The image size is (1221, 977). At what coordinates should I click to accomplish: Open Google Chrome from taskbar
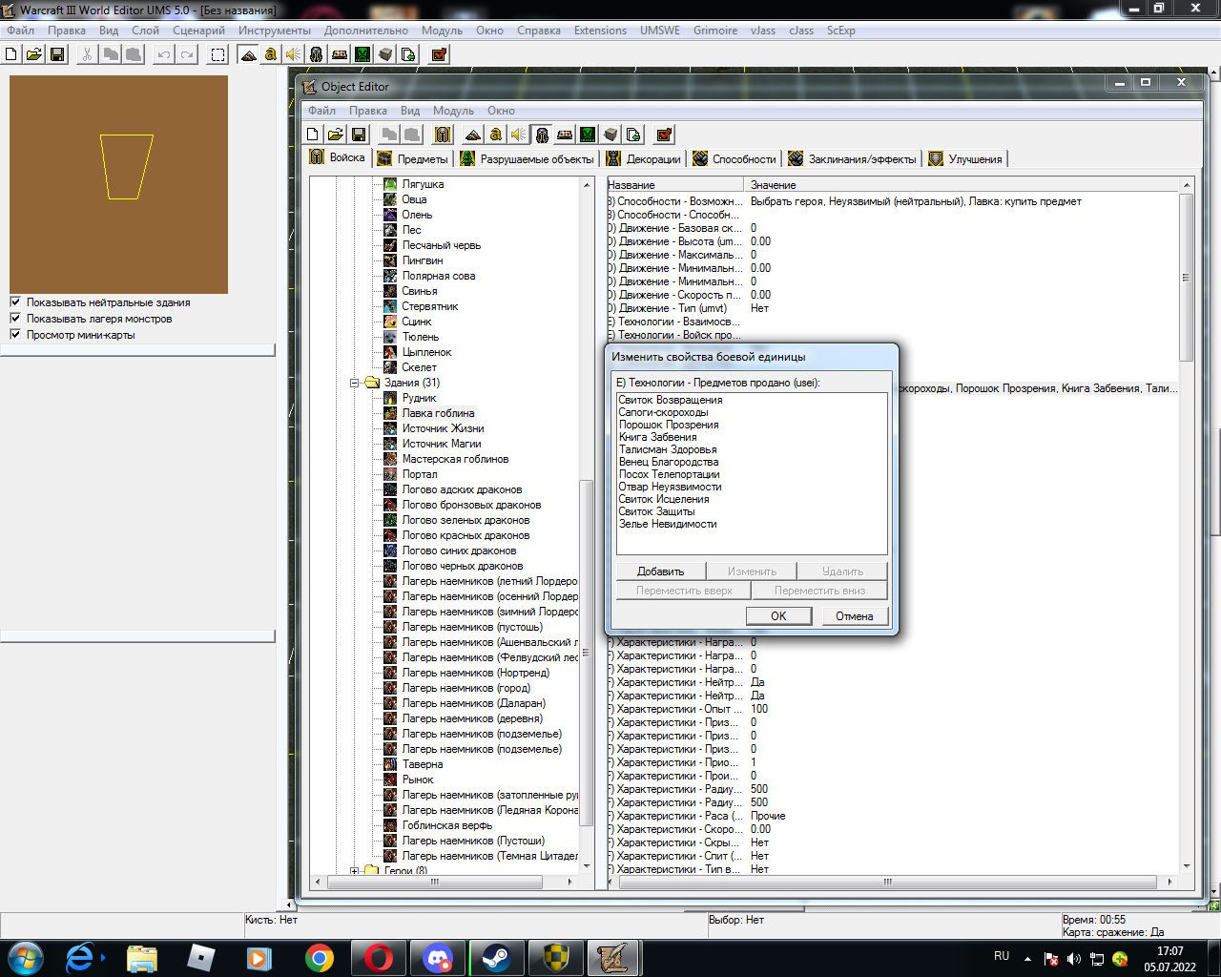pos(320,957)
